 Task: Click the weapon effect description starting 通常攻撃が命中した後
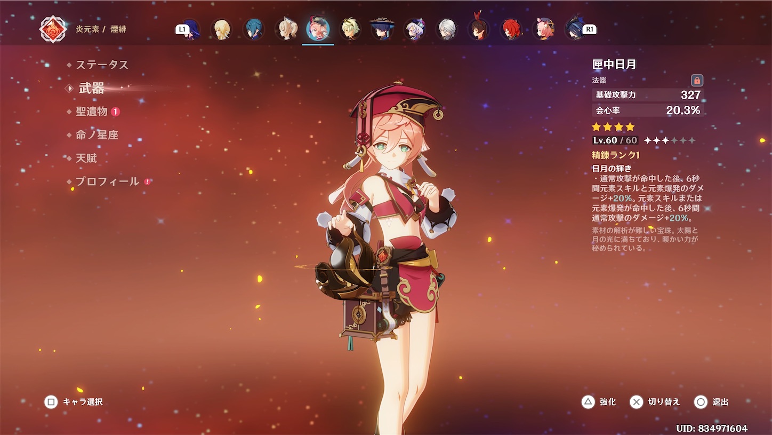click(648, 198)
